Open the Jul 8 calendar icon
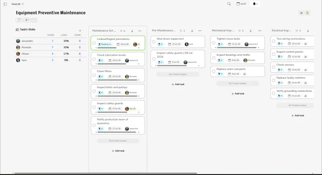Viewport: 322px width, 175px height. (241, 4)
